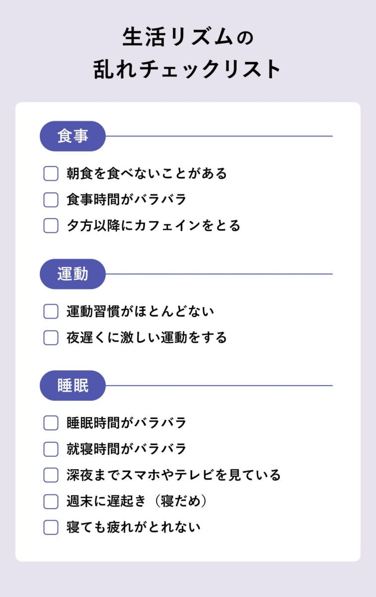Check 夕方以降にカフェインをとる box

[x=51, y=225]
